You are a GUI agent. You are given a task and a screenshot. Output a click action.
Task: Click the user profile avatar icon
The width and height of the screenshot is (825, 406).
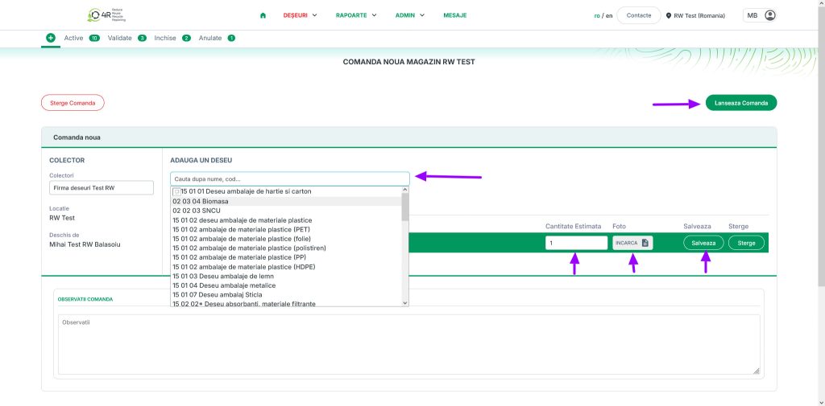click(770, 15)
